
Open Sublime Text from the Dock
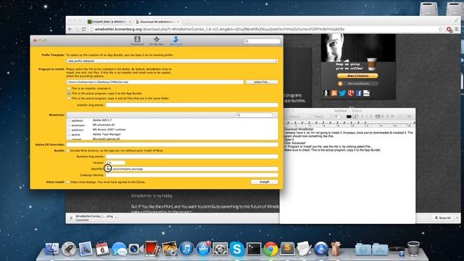pos(287,249)
